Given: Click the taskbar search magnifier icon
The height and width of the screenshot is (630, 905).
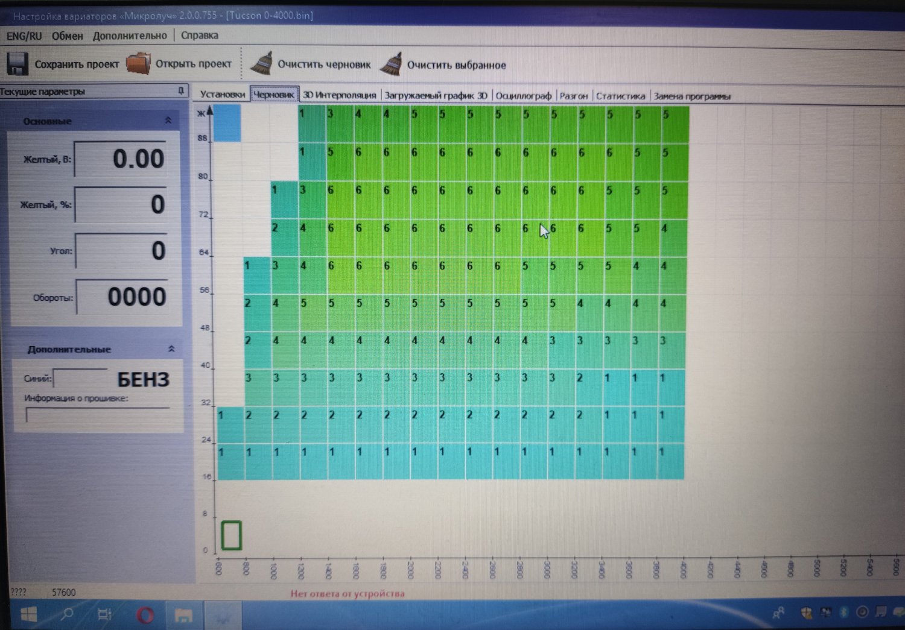Looking at the screenshot, I should (67, 615).
